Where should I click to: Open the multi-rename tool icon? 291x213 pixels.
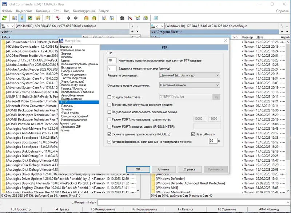pos(130,18)
